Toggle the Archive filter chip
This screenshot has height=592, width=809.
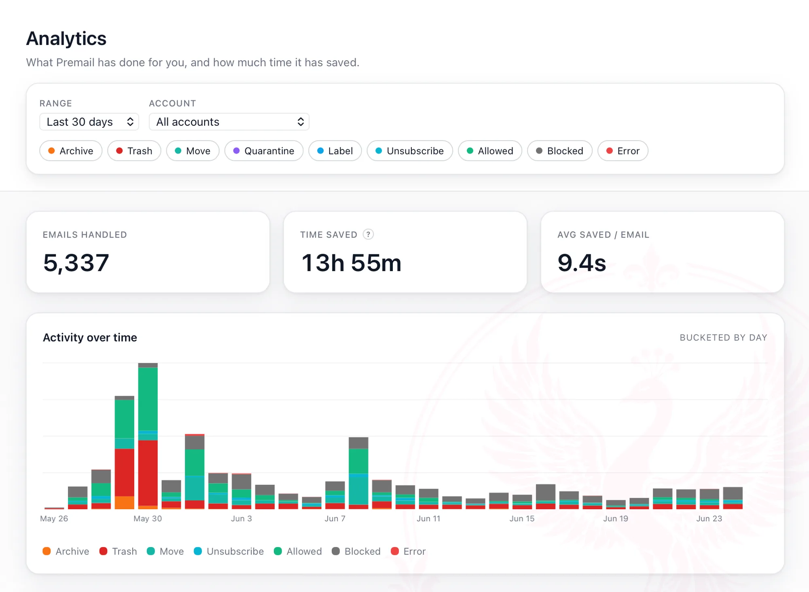(71, 151)
